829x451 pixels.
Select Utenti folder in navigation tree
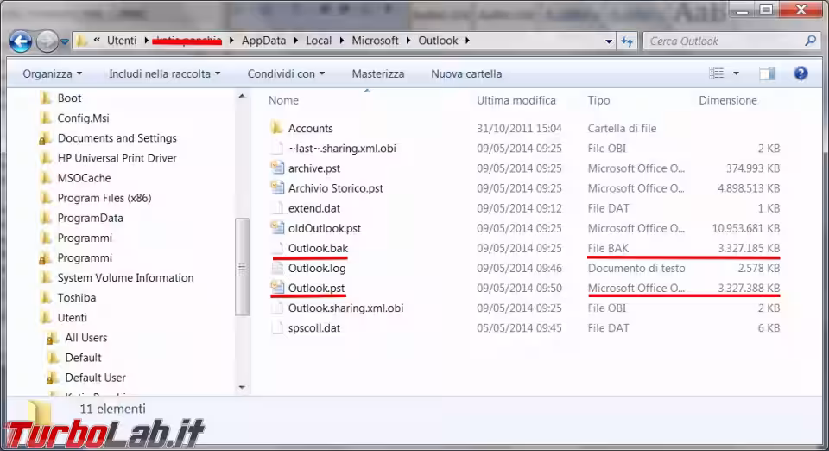(x=72, y=318)
